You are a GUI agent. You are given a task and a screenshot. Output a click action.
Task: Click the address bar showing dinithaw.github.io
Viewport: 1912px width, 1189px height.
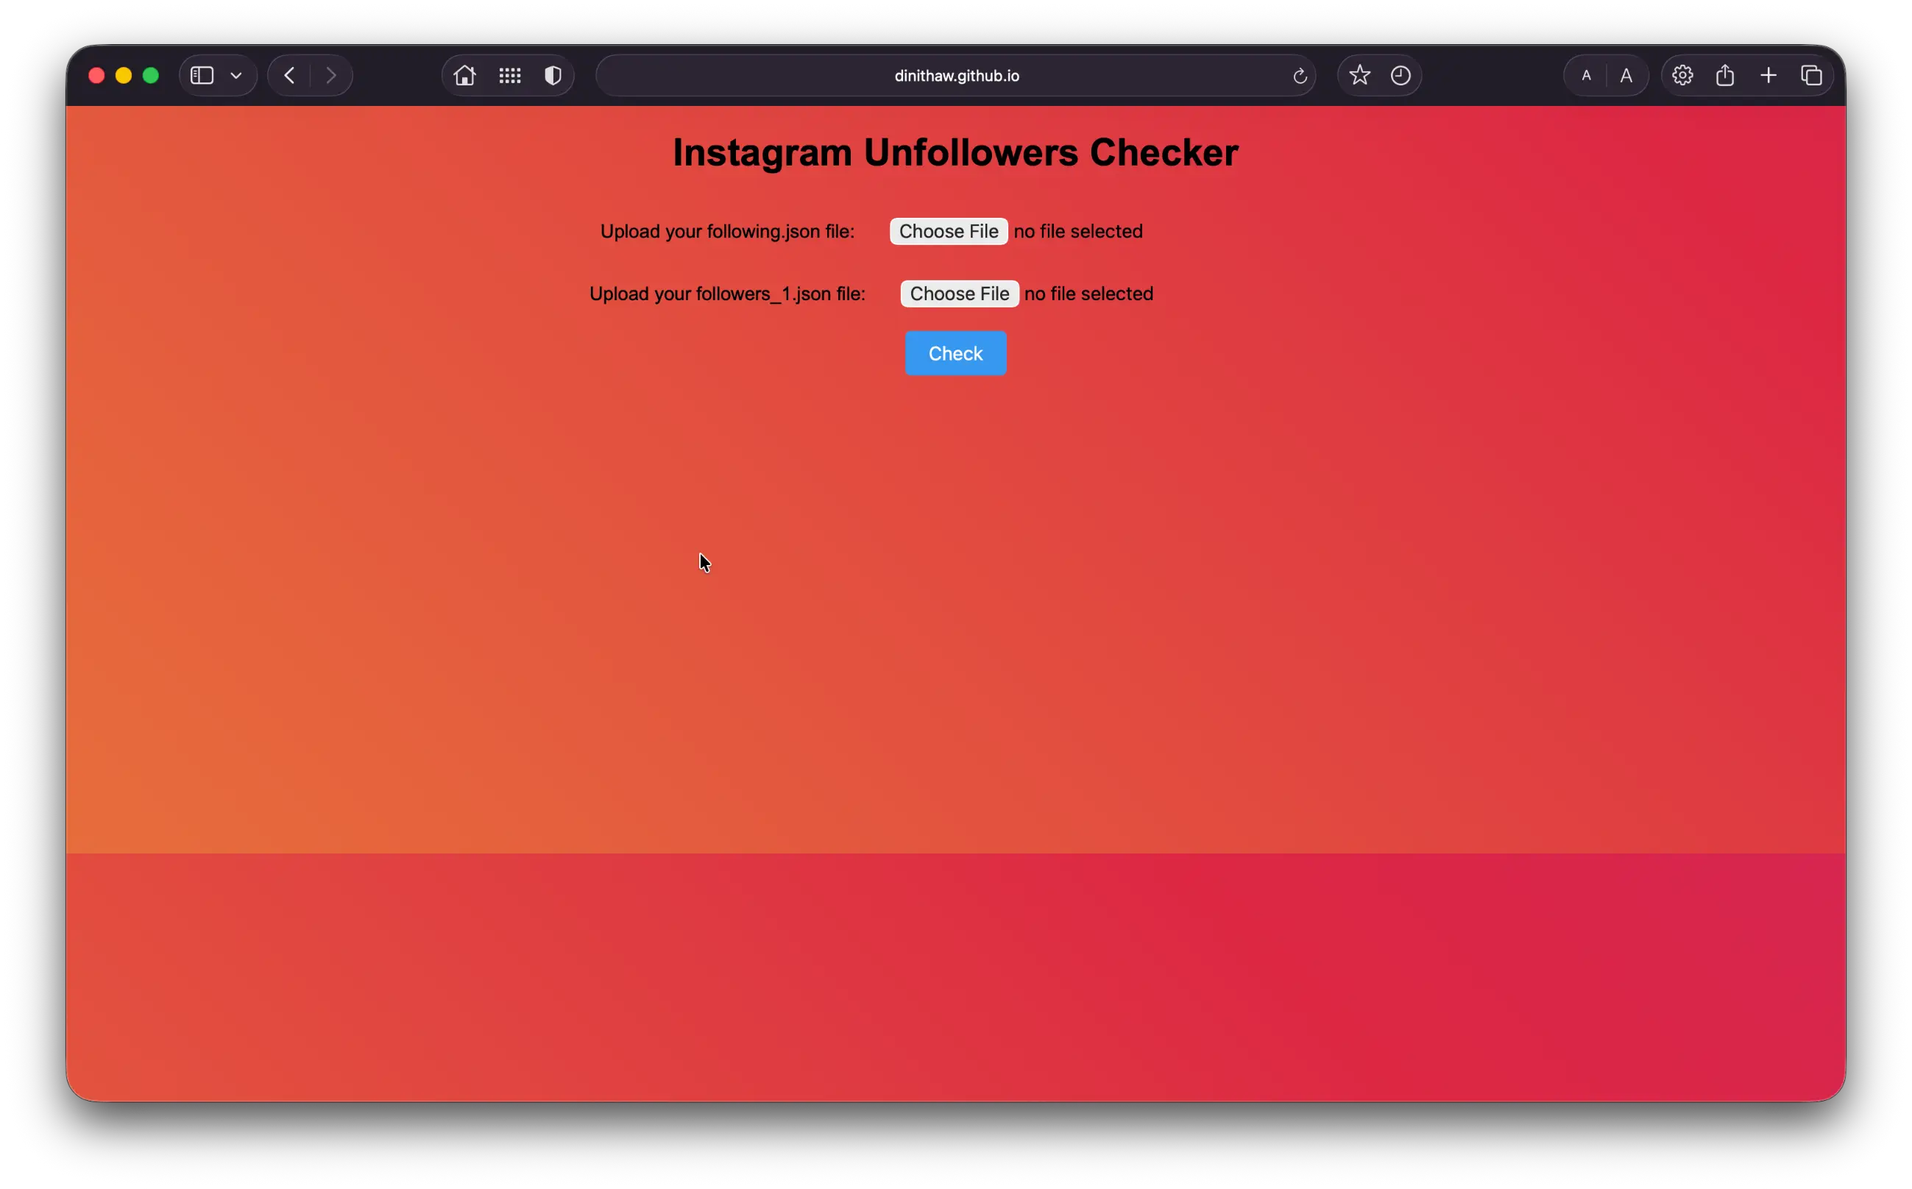(955, 76)
